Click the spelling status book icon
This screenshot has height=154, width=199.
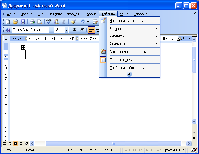coord(194,150)
